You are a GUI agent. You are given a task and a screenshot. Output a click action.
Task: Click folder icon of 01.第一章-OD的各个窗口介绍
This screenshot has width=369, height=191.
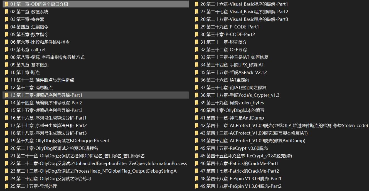click(x=6, y=4)
